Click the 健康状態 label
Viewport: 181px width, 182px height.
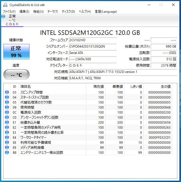[16, 40]
